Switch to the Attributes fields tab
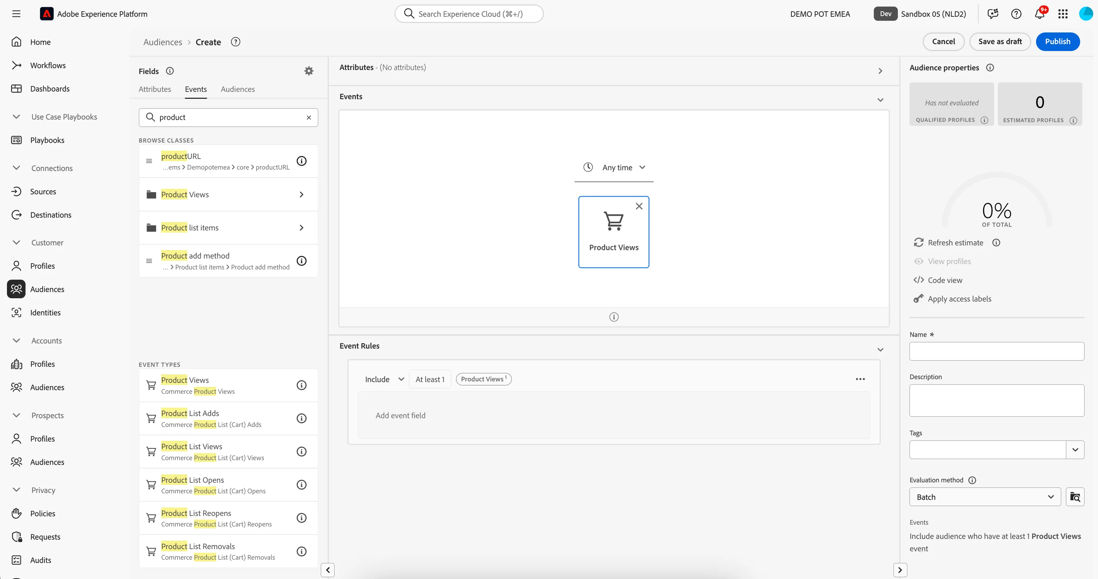Image resolution: width=1098 pixels, height=579 pixels. tap(155, 89)
